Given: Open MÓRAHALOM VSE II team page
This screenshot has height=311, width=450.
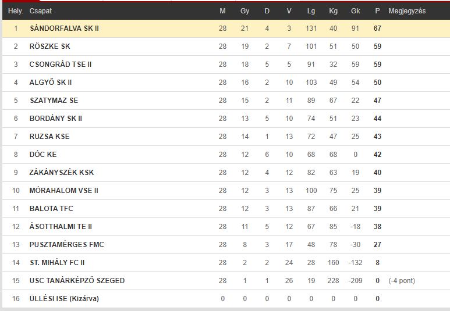Looking at the screenshot, I should click(63, 191).
